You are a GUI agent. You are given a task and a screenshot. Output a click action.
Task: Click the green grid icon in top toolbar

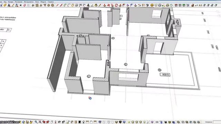pyautogui.click(x=184, y=5)
